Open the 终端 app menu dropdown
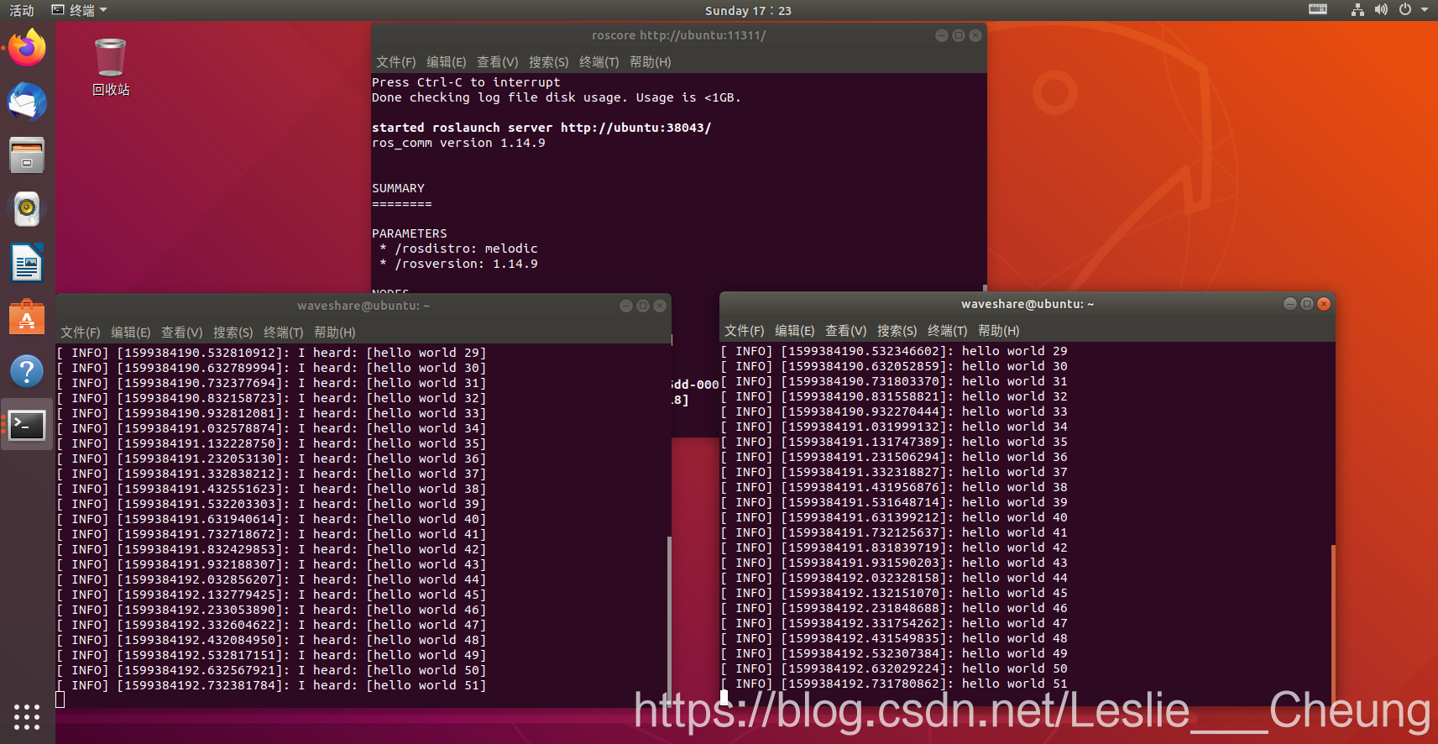This screenshot has height=744, width=1438. coord(80,10)
